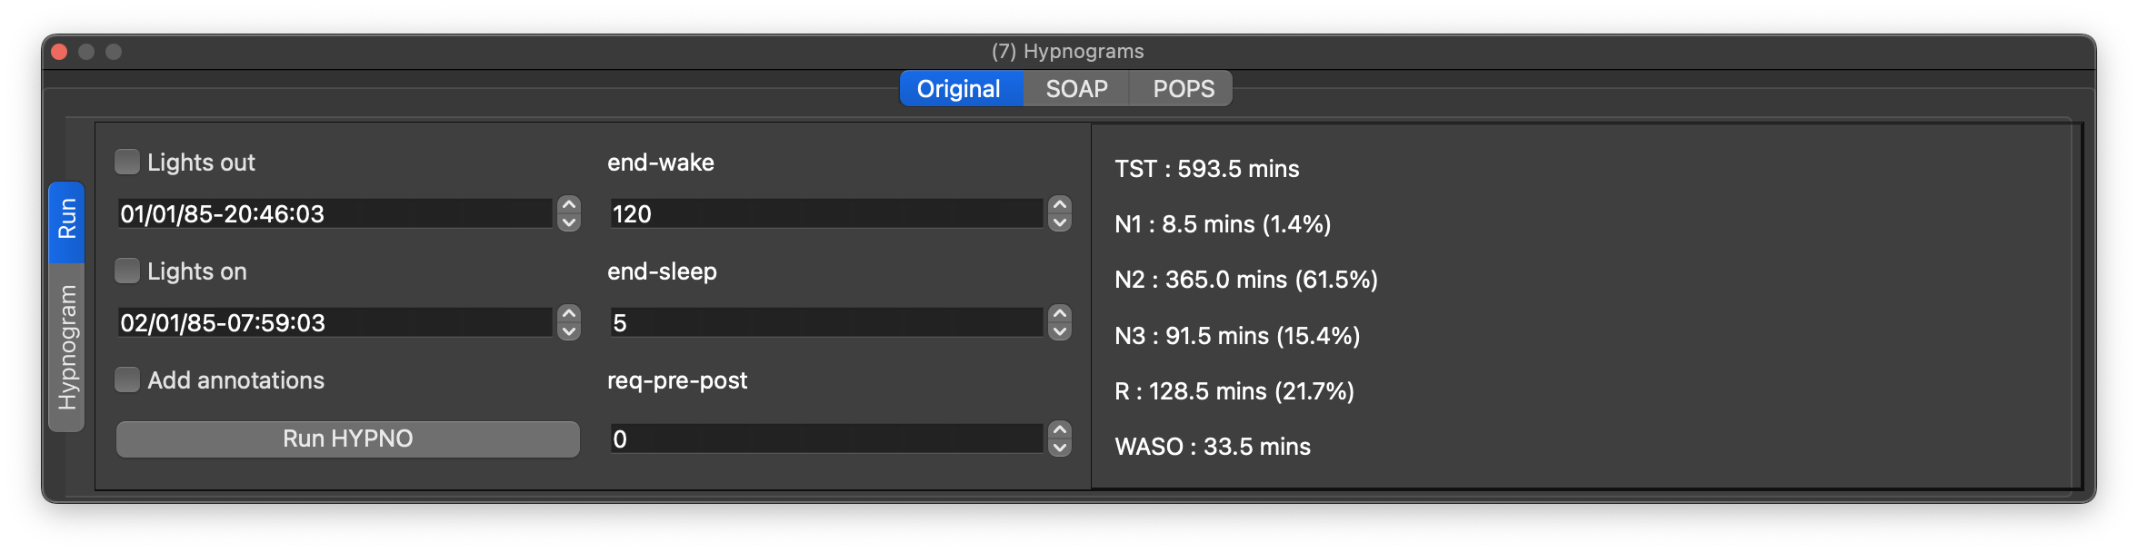Click the N3 : 91.5 mins result
The image size is (2138, 552).
coord(1237,336)
